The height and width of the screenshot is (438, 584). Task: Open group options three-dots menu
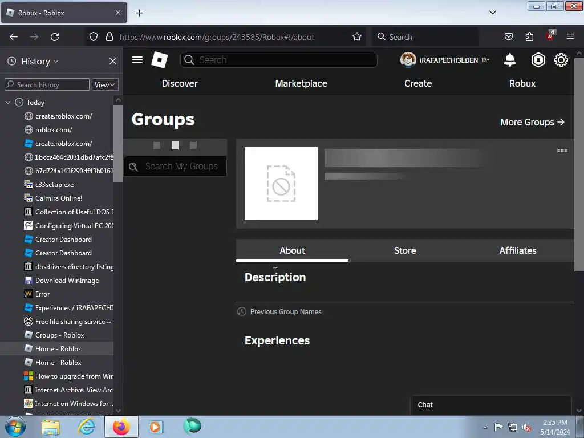coord(562,151)
